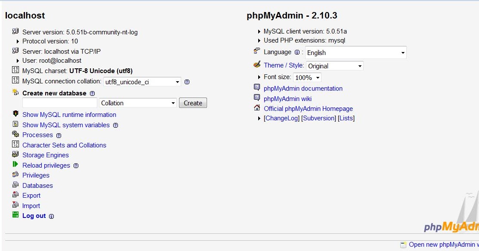
Task: Click the Reload privileges link
Action: (46, 165)
